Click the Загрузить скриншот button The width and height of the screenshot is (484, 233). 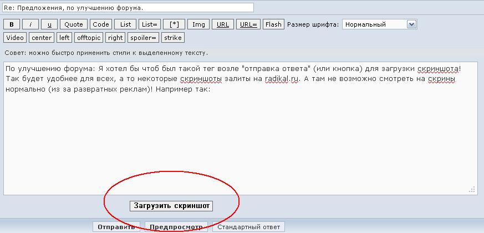point(171,206)
